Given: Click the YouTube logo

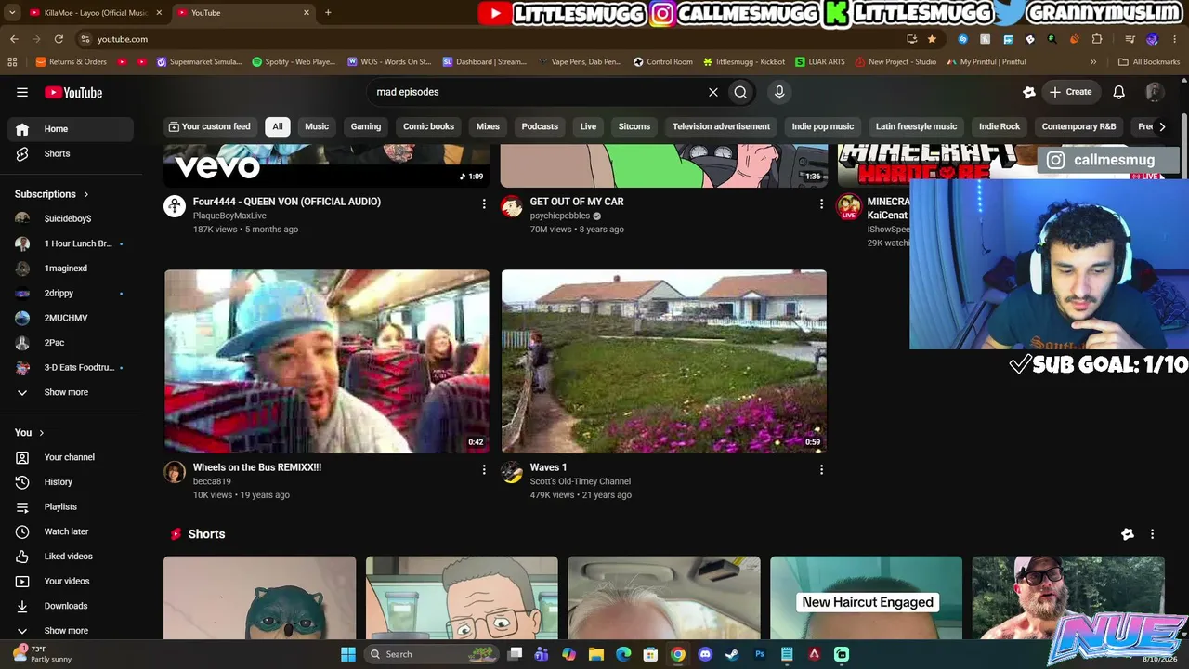Looking at the screenshot, I should point(73,92).
